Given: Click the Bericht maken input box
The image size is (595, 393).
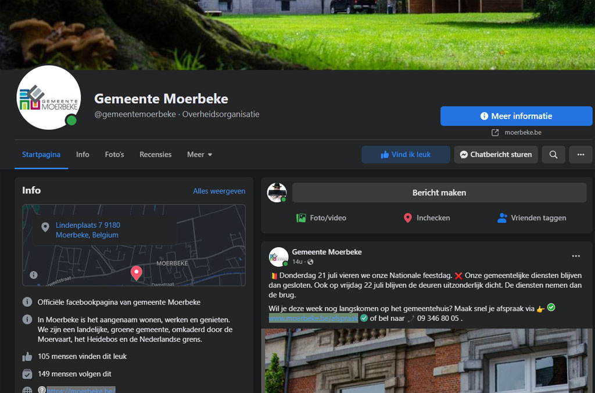Looking at the screenshot, I should [439, 192].
